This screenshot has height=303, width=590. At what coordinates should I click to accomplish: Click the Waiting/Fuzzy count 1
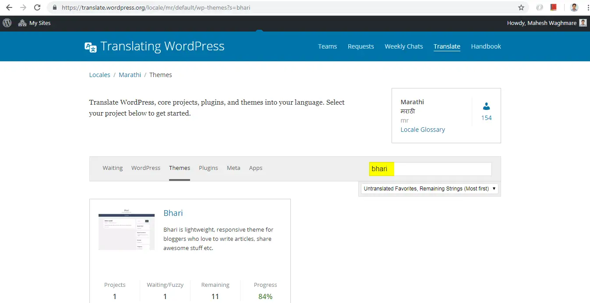[165, 296]
